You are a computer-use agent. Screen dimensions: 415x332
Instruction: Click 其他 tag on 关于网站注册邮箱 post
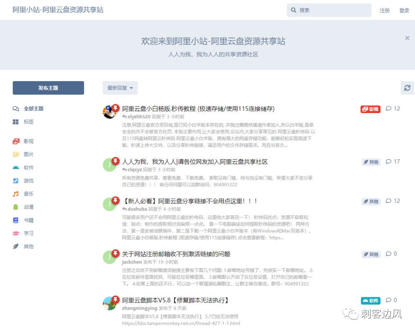[371, 255]
